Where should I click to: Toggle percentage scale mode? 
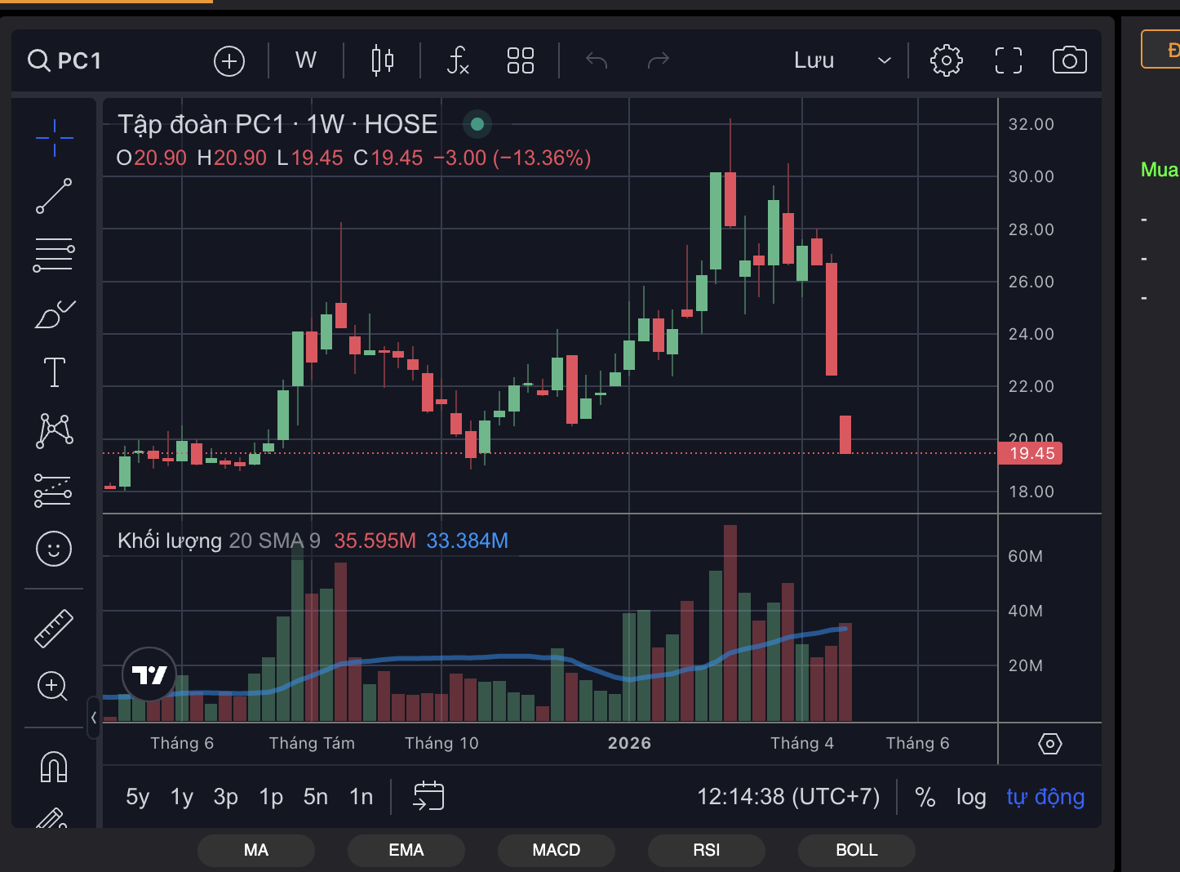tap(925, 797)
